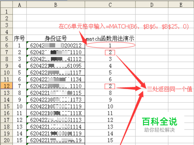
Task: Click the 序号 header cell
Action: (x=19, y=38)
